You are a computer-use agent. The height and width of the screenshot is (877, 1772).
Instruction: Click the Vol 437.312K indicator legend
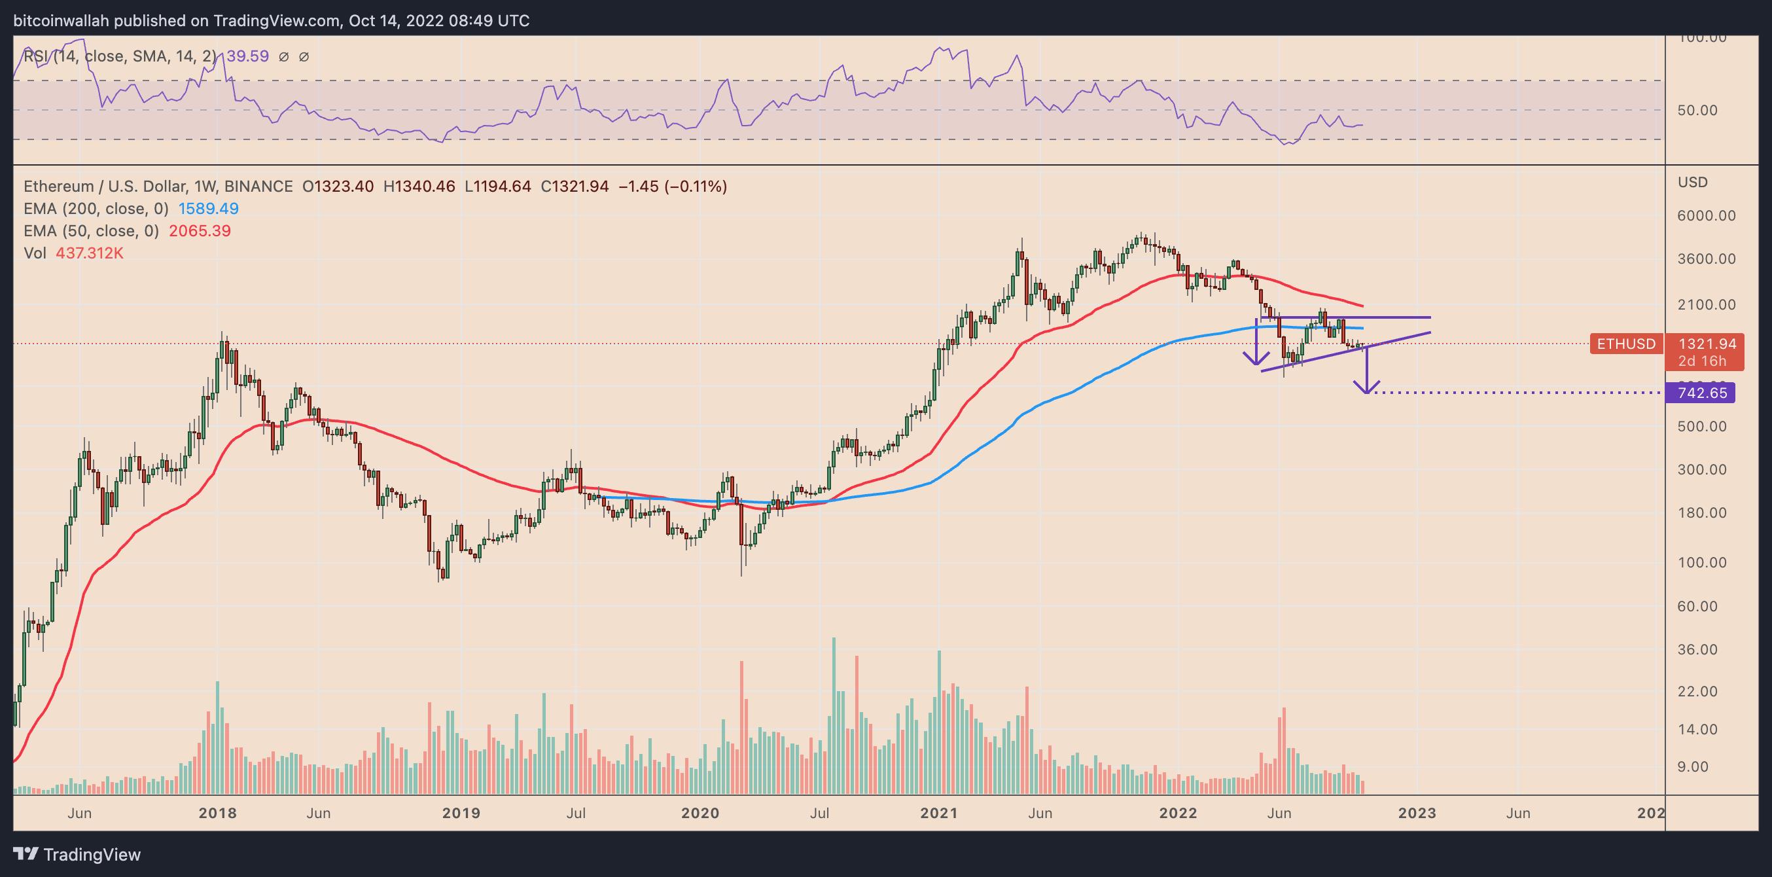(x=73, y=253)
